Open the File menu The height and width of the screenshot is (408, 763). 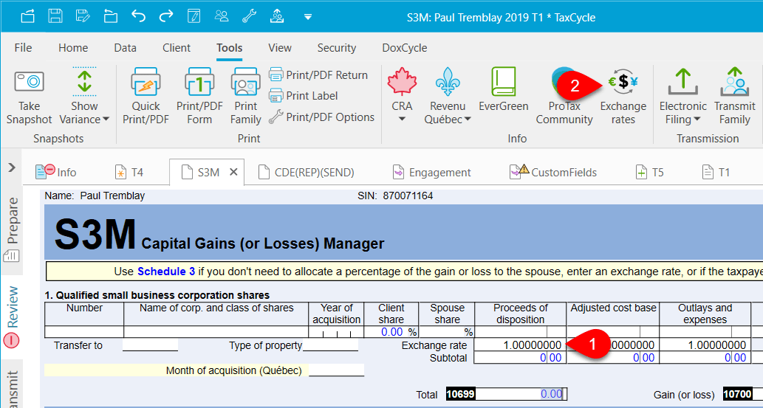click(24, 48)
